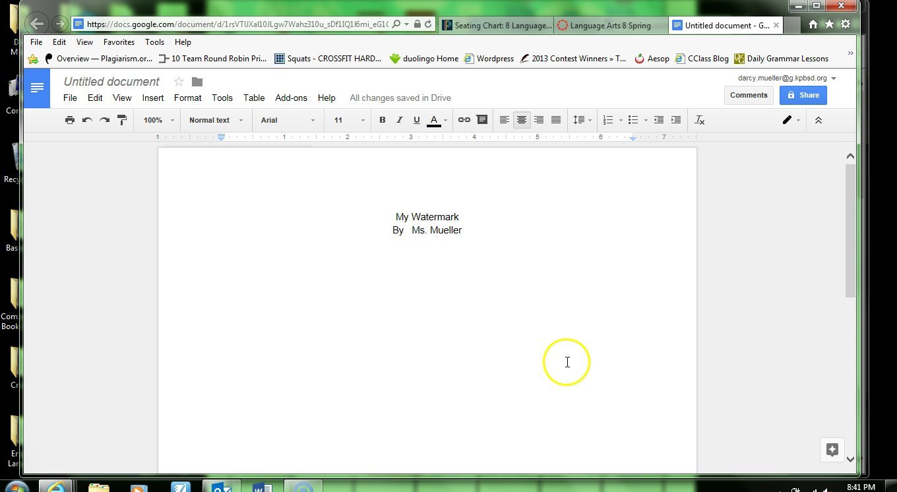This screenshot has width=897, height=492.
Task: Set center alignment
Action: tap(522, 120)
